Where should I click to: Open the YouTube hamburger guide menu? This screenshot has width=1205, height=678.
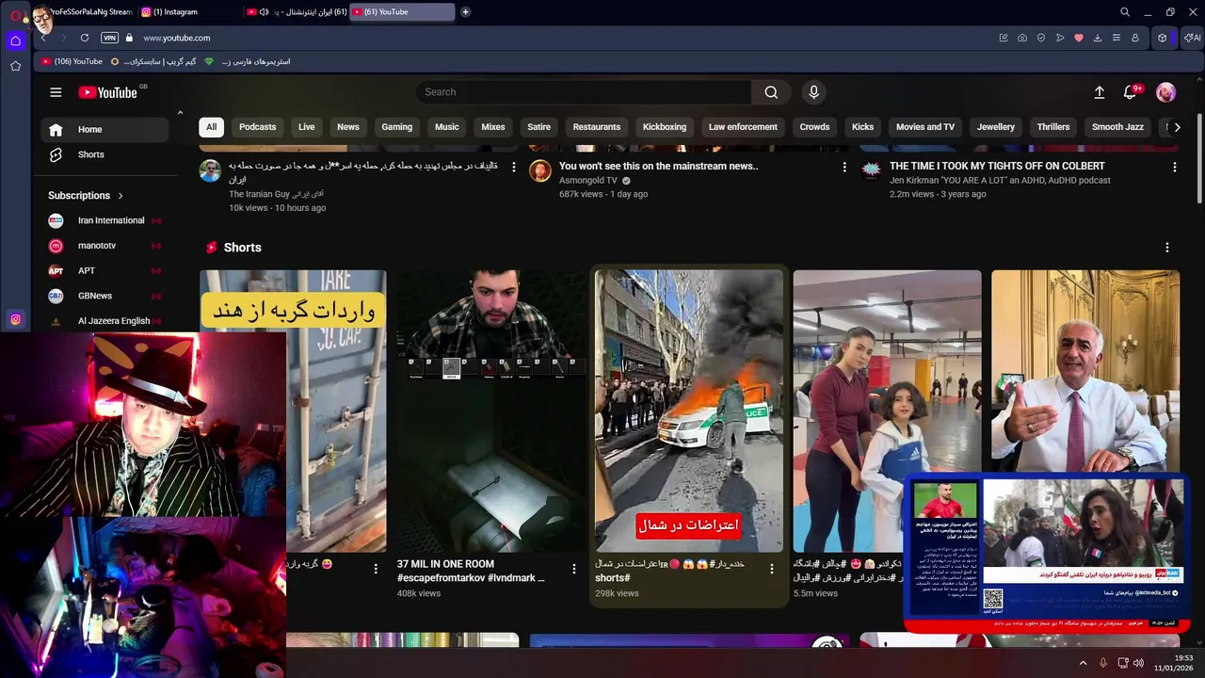56,92
